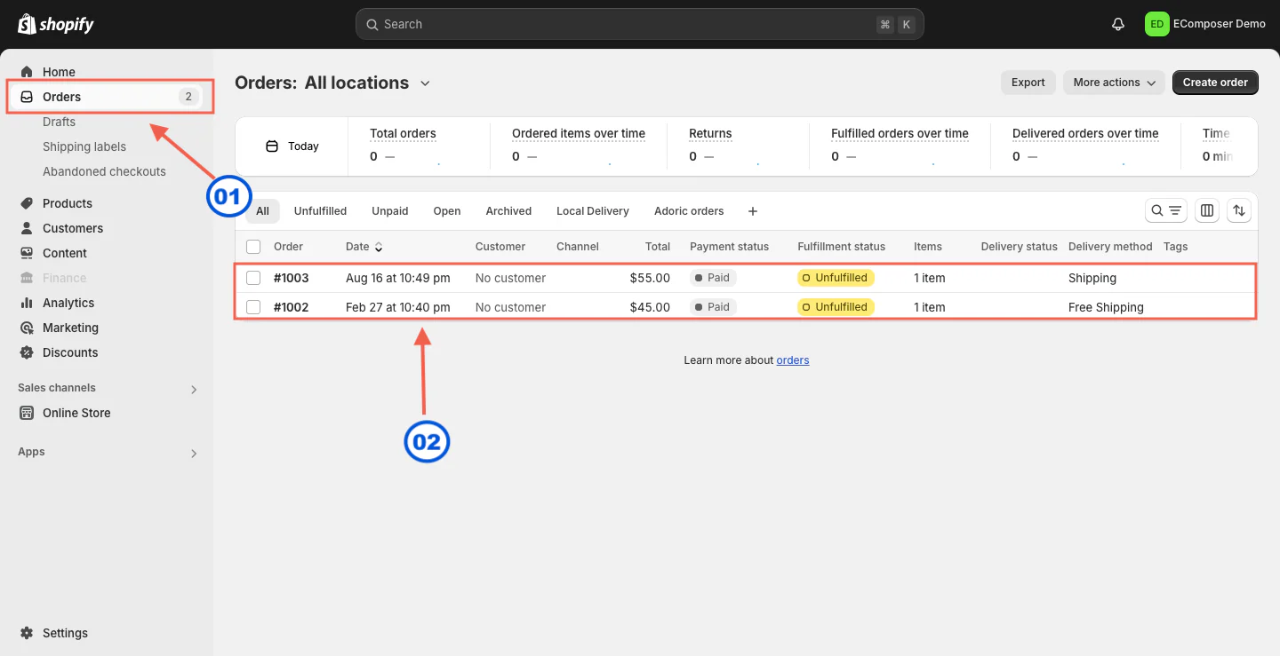Screen dimensions: 1280x656
Task: Click the Export button
Action: click(1028, 83)
